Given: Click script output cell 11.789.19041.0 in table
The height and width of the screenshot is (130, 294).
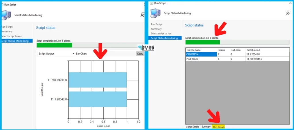Looking at the screenshot, I should [267, 59].
